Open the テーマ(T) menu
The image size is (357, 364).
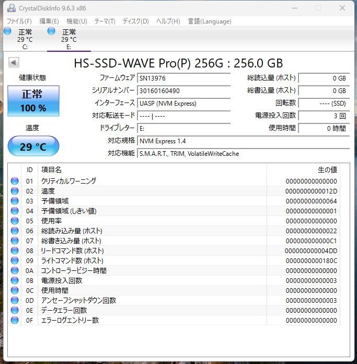click(x=105, y=21)
